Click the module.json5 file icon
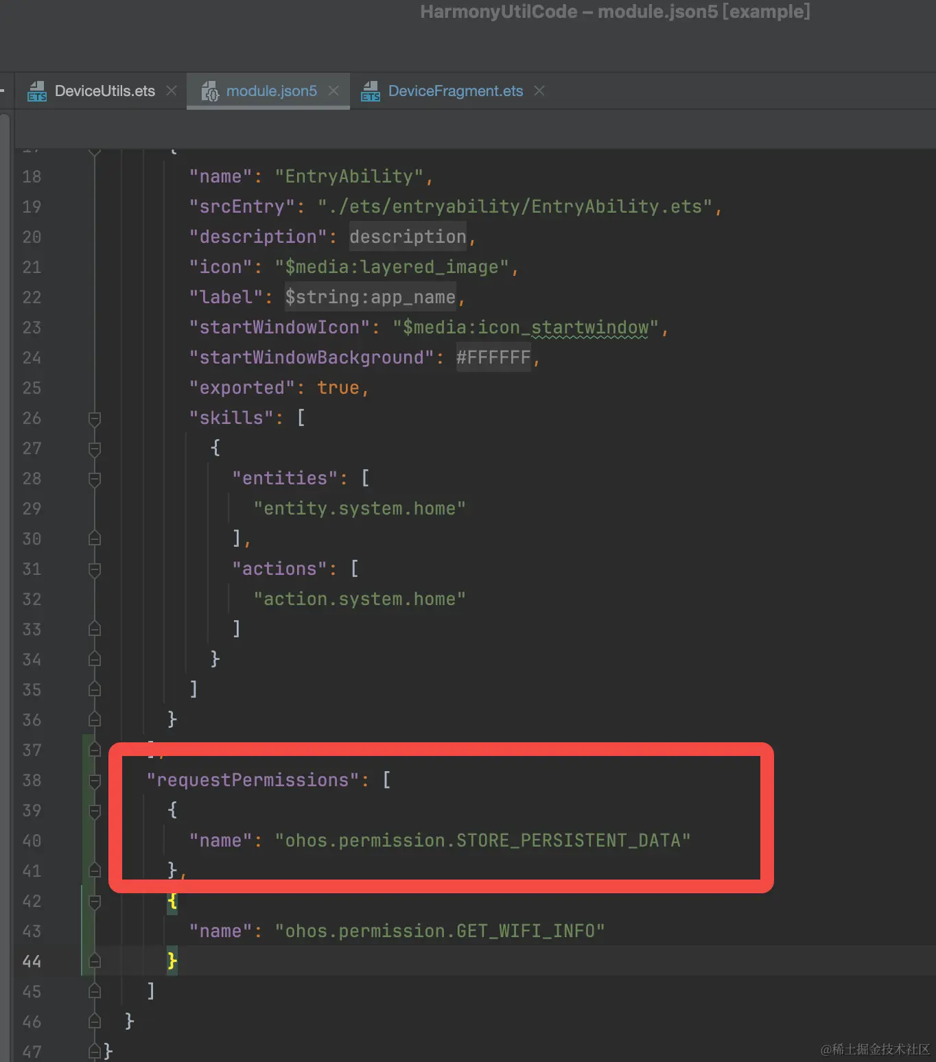The image size is (936, 1062). click(x=209, y=91)
